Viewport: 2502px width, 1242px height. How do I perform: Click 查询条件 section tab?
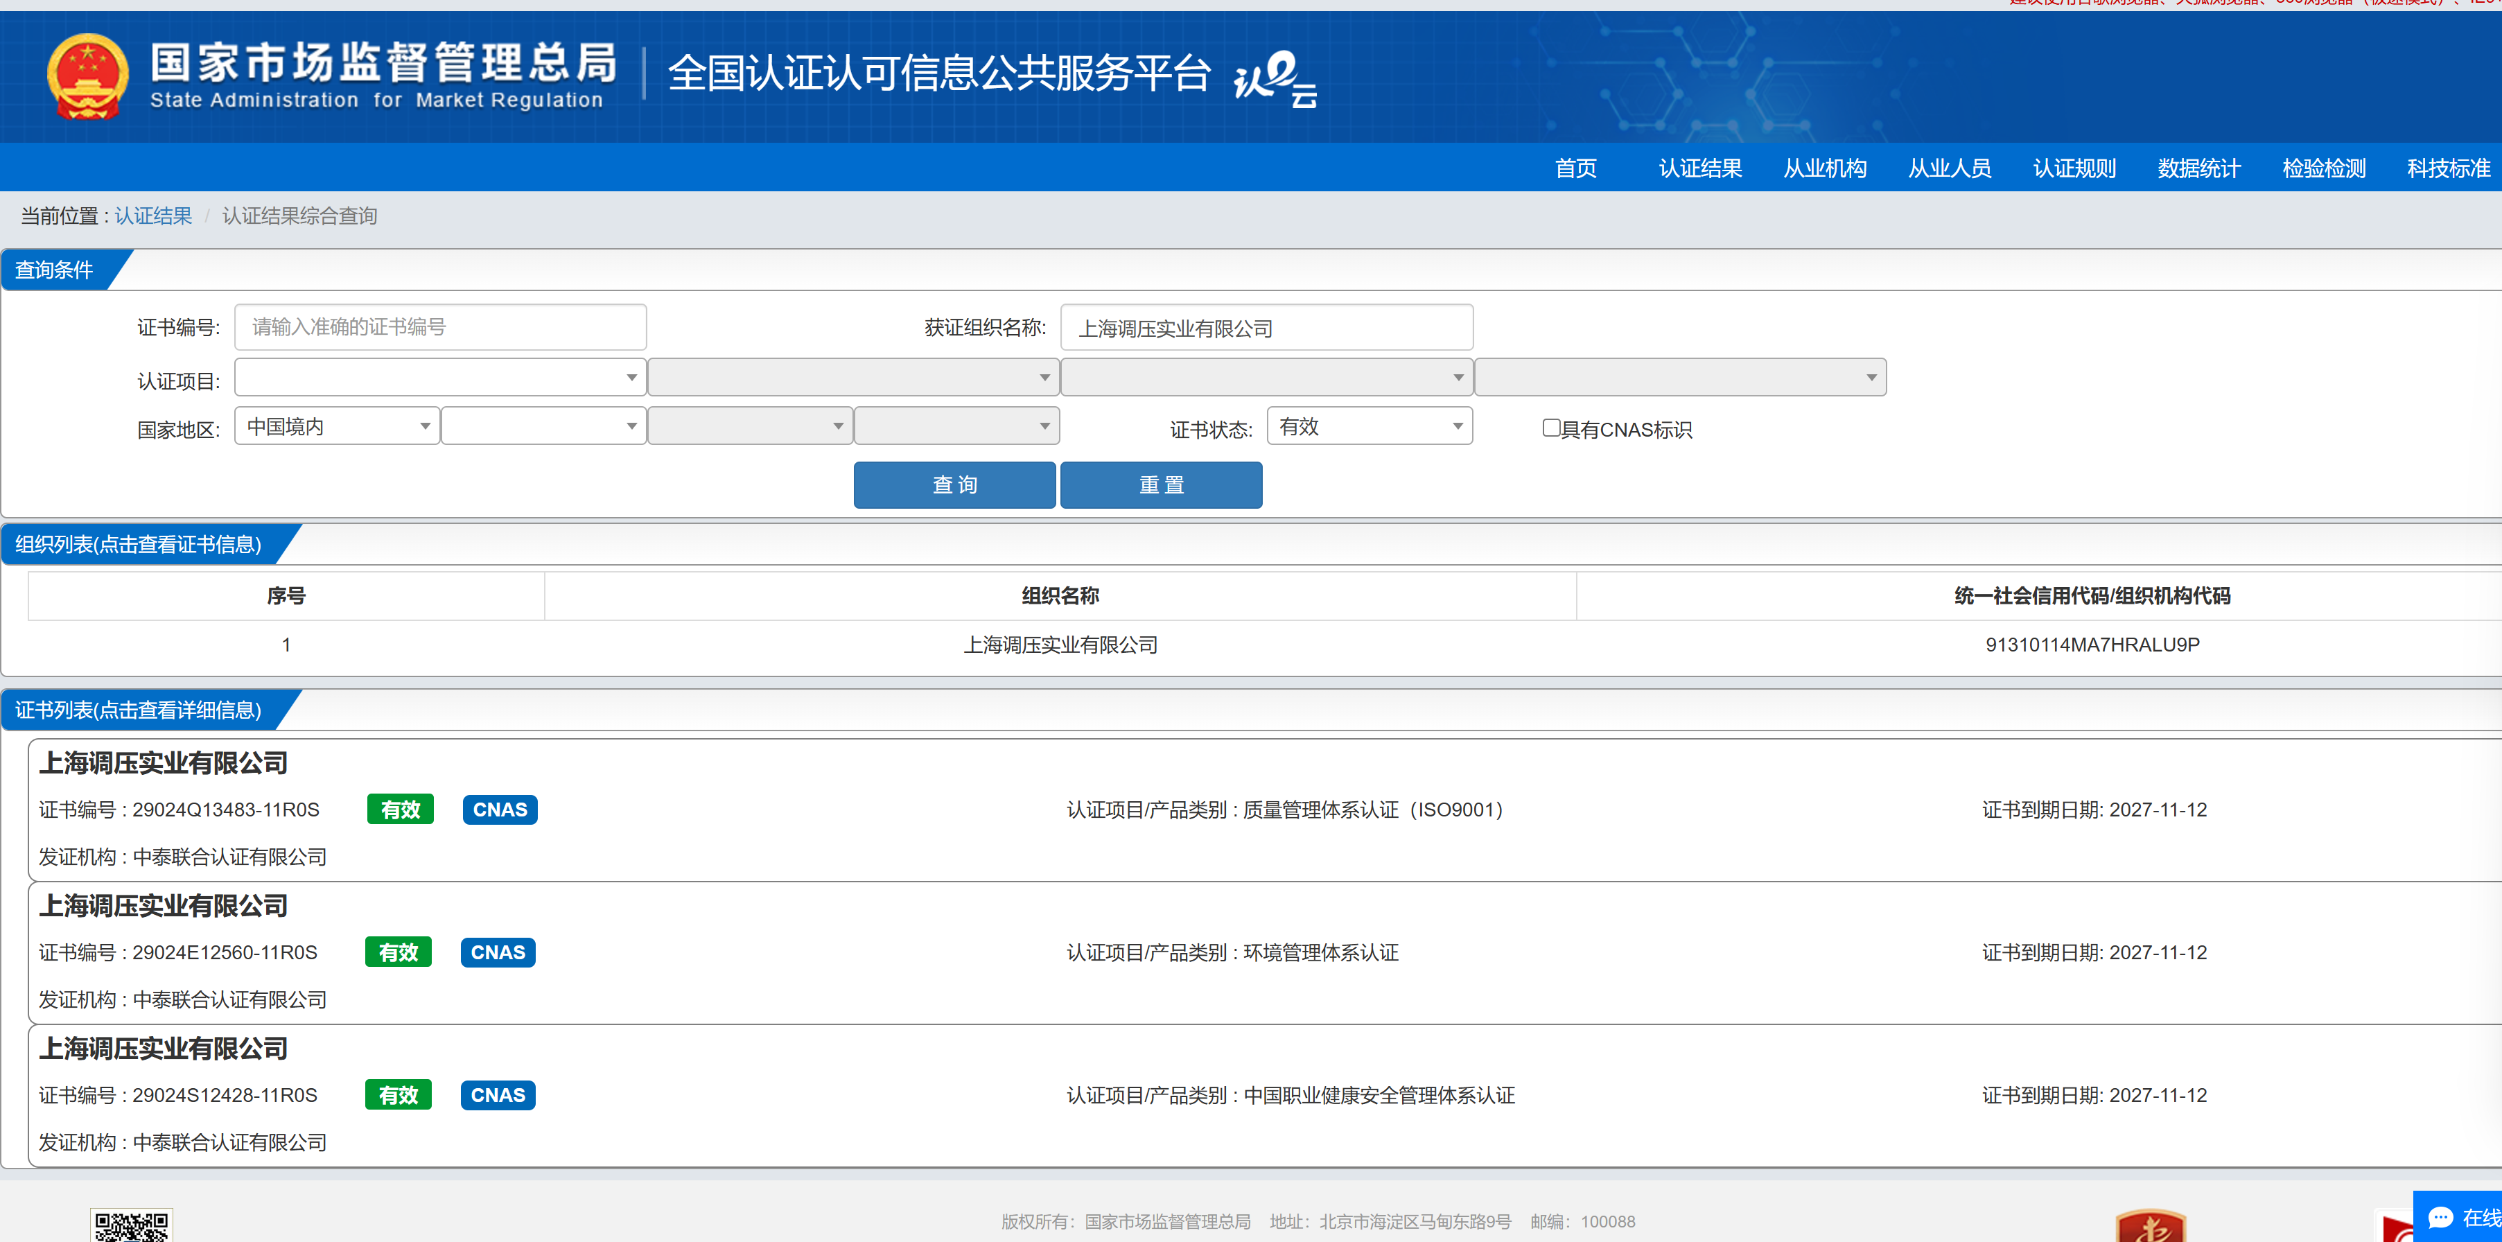tap(54, 270)
